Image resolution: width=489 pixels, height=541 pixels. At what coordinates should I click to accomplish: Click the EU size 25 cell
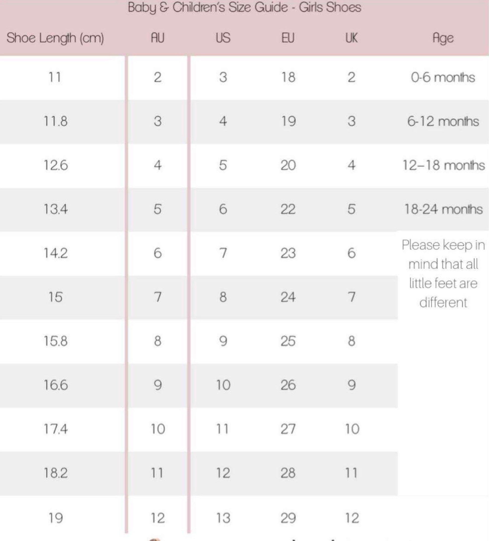pos(288,341)
